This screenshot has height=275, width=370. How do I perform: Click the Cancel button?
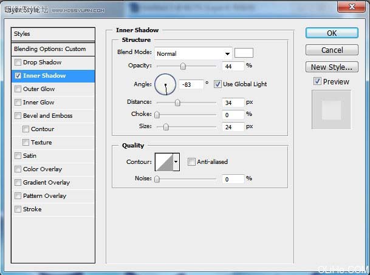tap(332, 50)
